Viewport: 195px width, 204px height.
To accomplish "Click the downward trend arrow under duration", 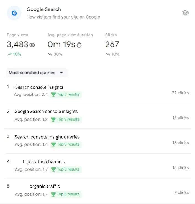I will pos(50,54).
